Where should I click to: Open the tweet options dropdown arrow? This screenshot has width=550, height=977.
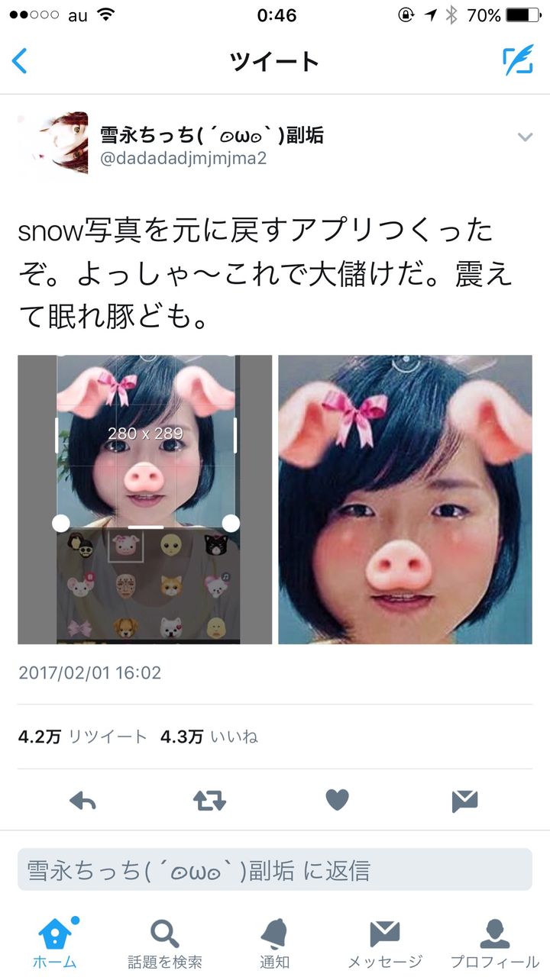[524, 137]
